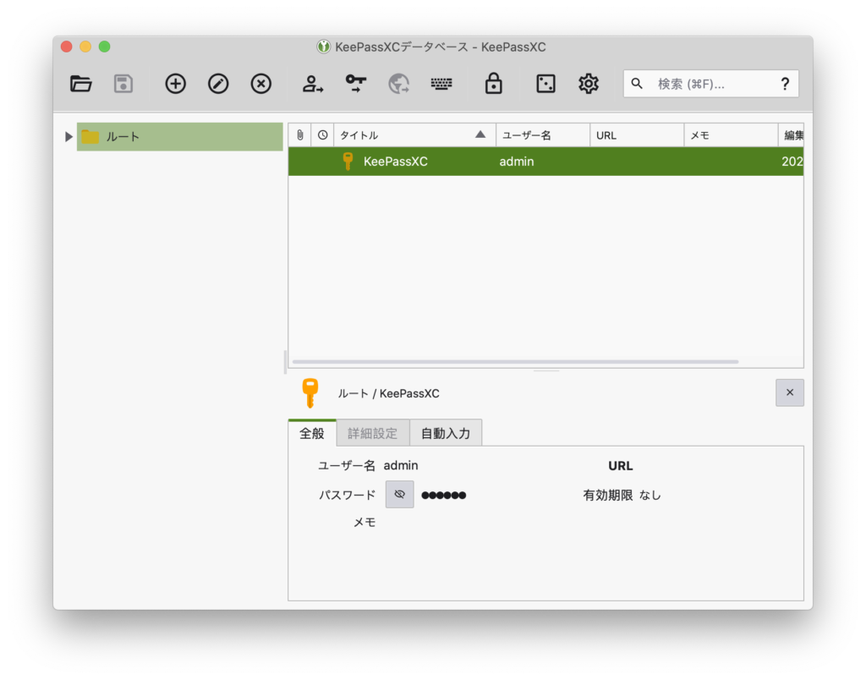
Task: Click the masked password dots
Action: pos(443,496)
